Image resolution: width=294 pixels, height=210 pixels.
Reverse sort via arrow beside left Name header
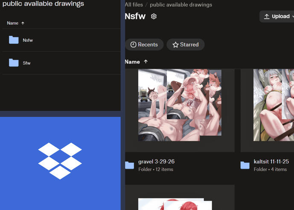(23, 23)
